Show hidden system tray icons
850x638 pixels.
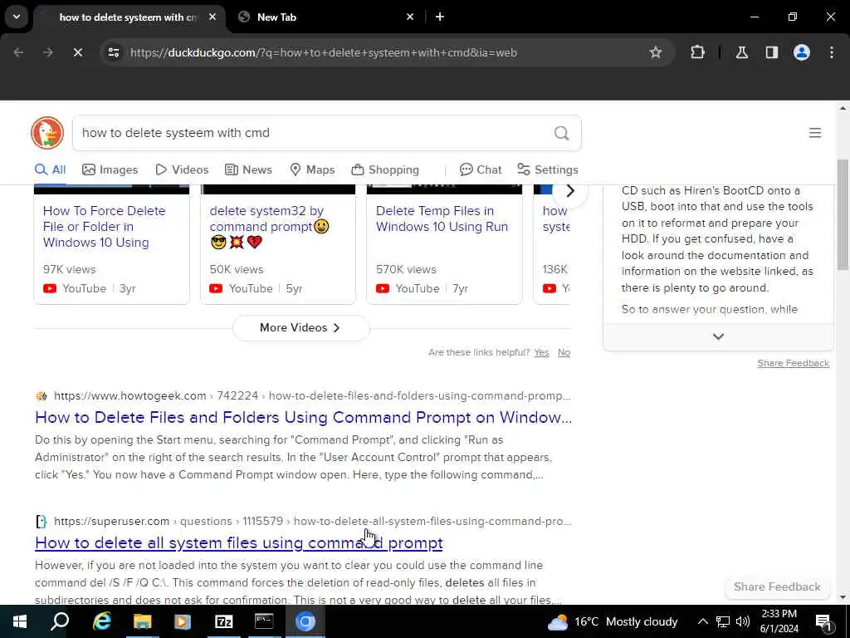tap(702, 621)
